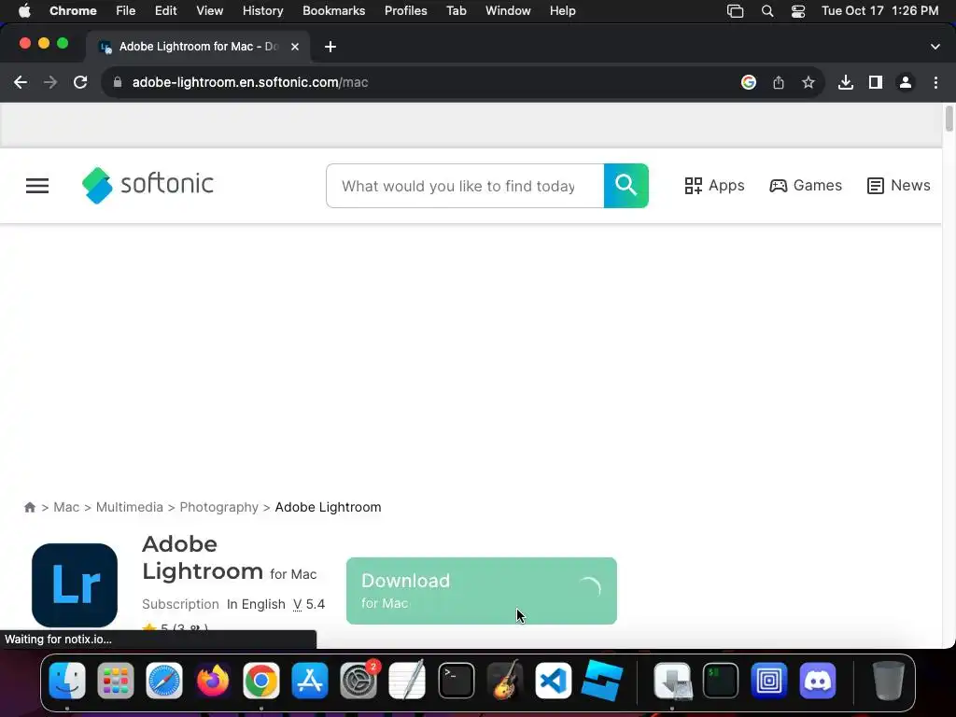Launch Roblox Studio from the dock
The image size is (956, 717).
(x=602, y=680)
